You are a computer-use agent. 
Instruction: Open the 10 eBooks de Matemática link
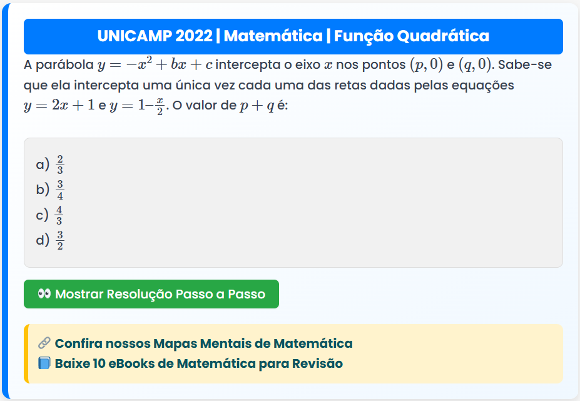click(x=198, y=363)
